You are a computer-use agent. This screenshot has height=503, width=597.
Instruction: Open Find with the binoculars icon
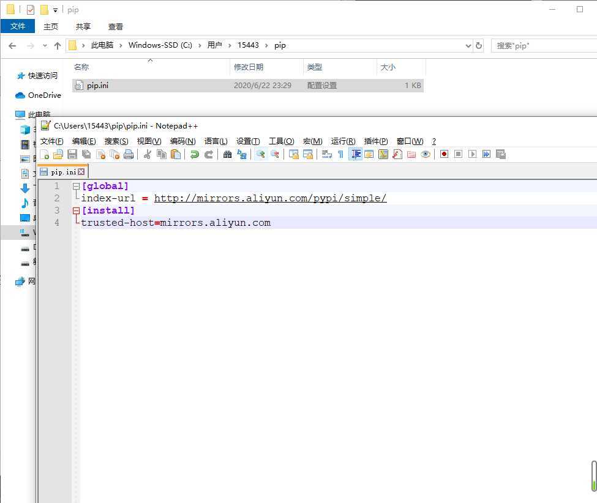[227, 154]
